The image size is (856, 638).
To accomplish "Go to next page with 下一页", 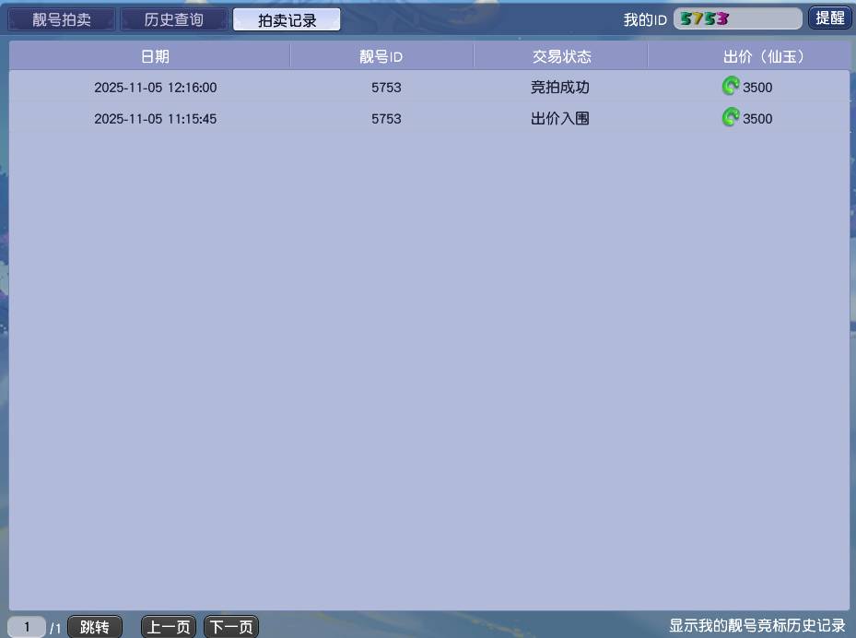I will [x=231, y=627].
